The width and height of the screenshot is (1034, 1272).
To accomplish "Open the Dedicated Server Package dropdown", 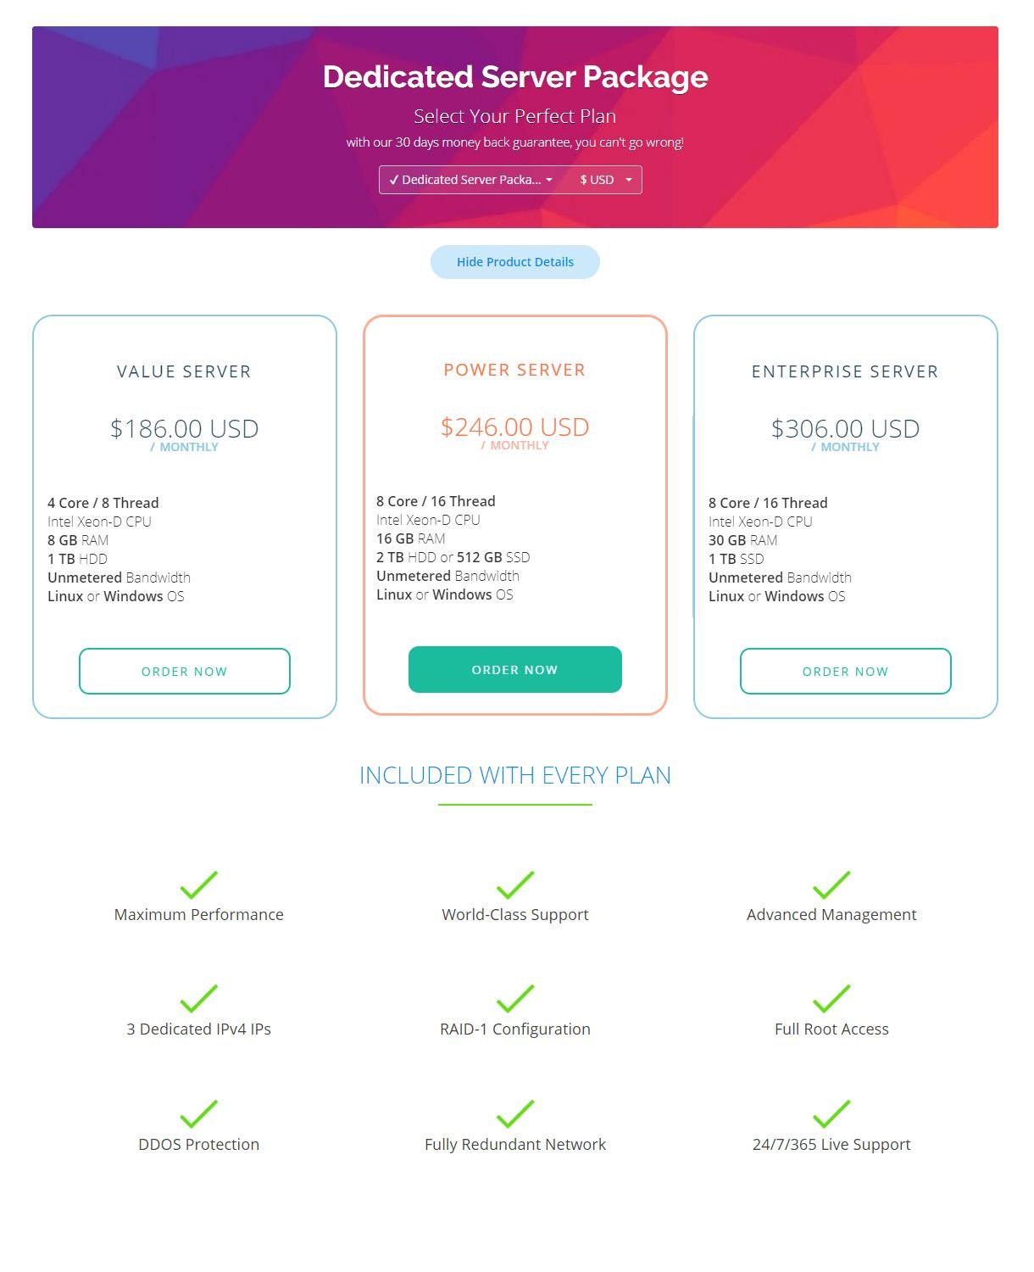I will pos(470,180).
